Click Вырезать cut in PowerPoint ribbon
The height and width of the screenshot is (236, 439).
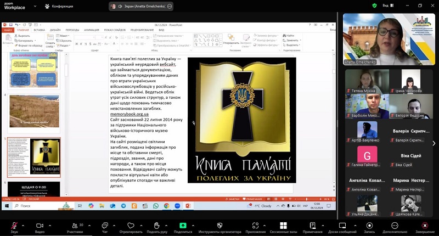click(22, 36)
